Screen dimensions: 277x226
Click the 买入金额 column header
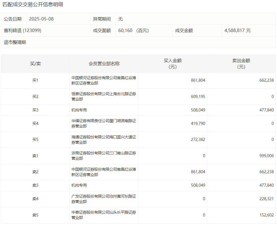tap(173, 64)
